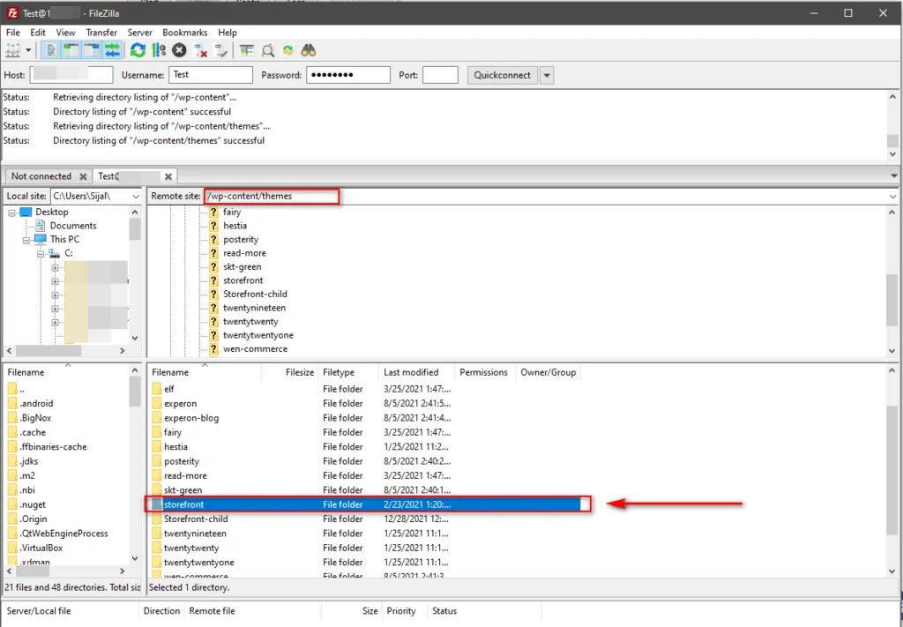Toggle the transfer queue panel visibility
903x627 pixels.
pos(112,49)
